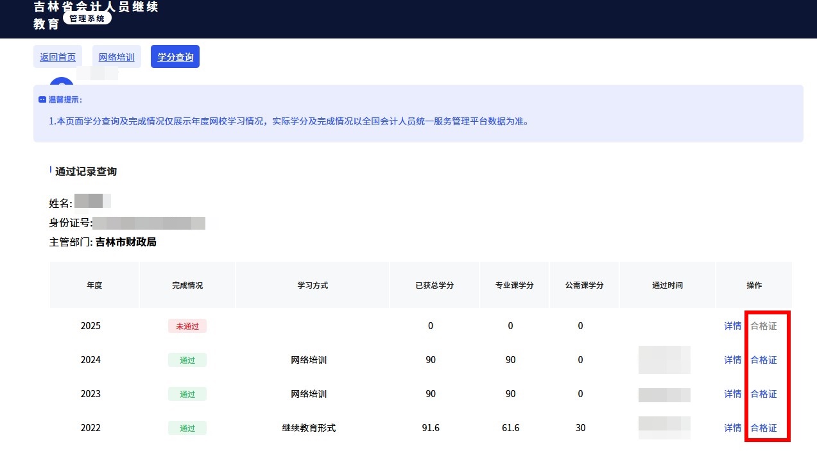Click the grayed 合格证 for 2025
Image resolution: width=817 pixels, height=451 pixels.
[763, 325]
